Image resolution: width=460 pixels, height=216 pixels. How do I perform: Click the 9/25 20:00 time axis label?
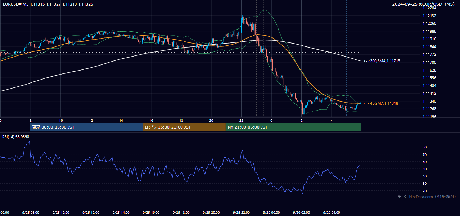tap(211, 213)
